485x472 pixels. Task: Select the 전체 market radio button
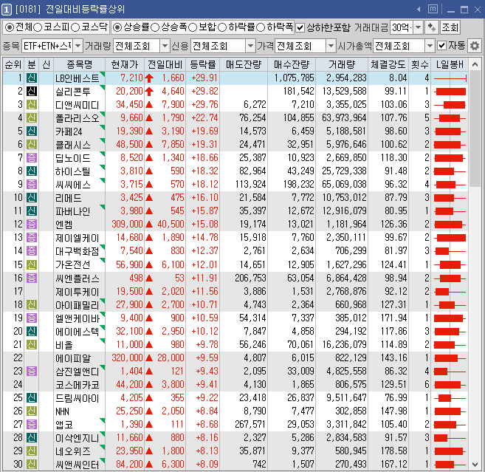tap(10, 27)
